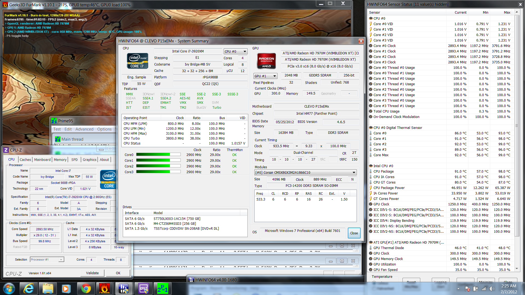This screenshot has height=295, width=525.
Task: Activate the CPU-Z taskbar icon
Action: (143, 288)
